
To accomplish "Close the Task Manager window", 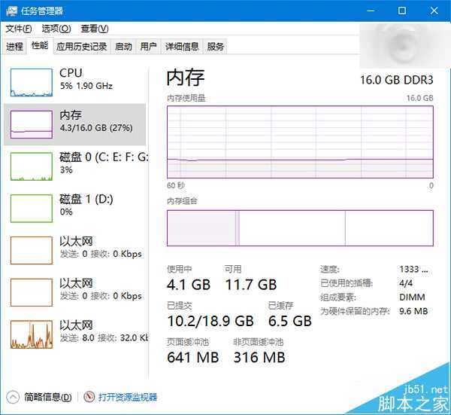I will click(434, 11).
